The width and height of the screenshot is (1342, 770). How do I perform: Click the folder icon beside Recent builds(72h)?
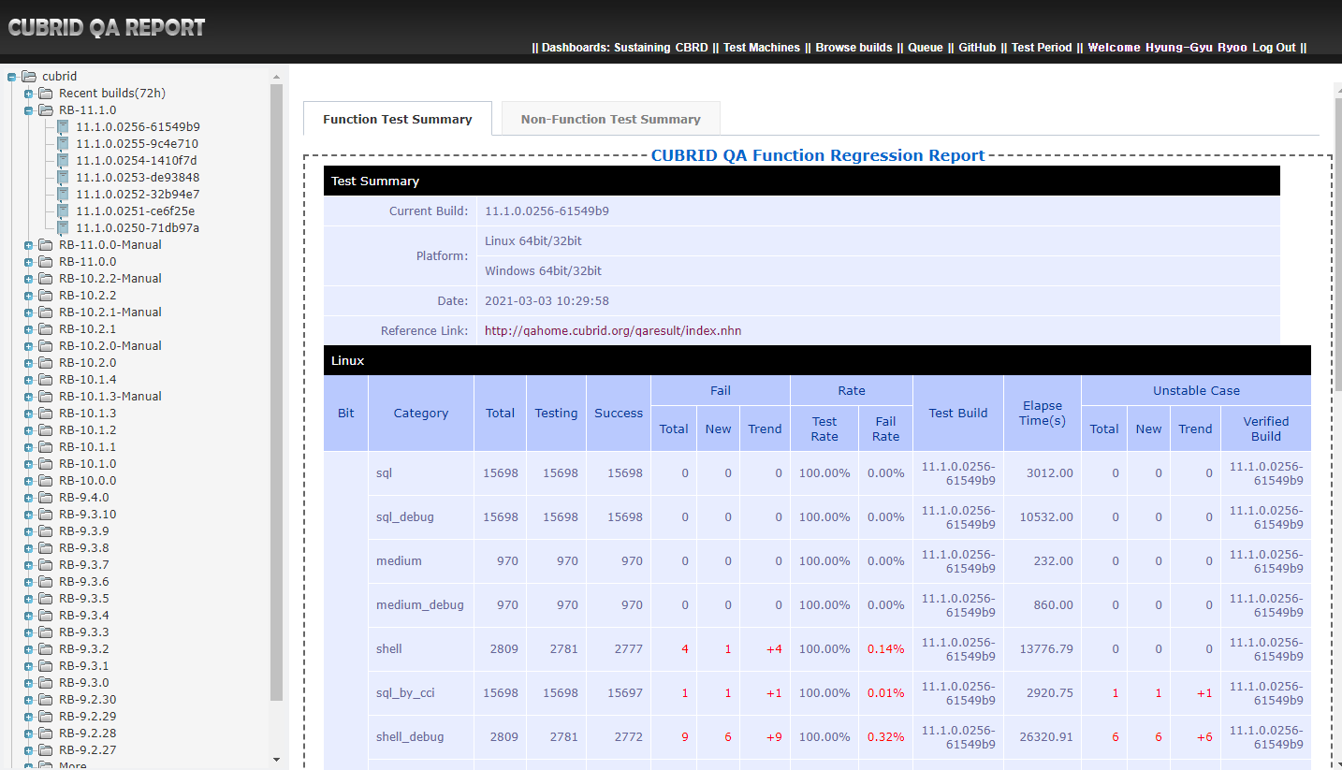[x=45, y=94]
